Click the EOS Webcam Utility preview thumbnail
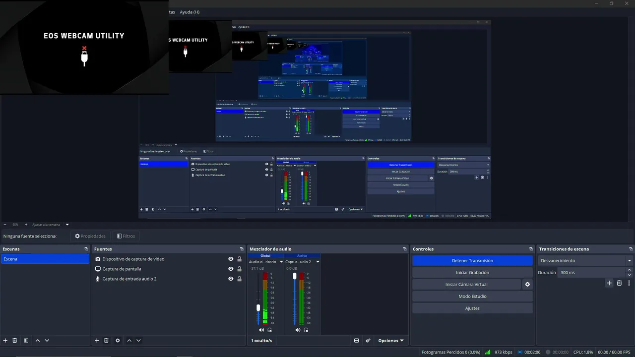This screenshot has height=357, width=635. 84,47
